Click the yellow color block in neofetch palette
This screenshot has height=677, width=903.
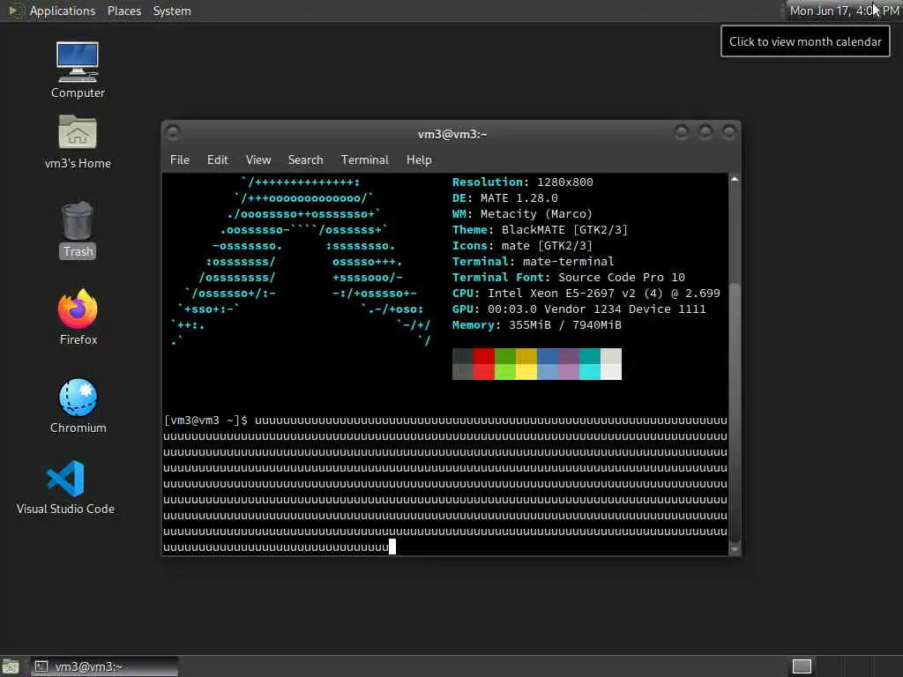526,364
